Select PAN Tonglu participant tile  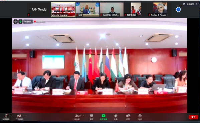39,10
